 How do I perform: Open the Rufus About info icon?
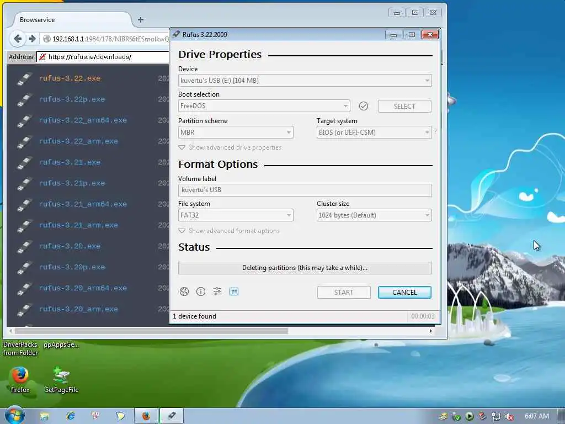(x=201, y=291)
